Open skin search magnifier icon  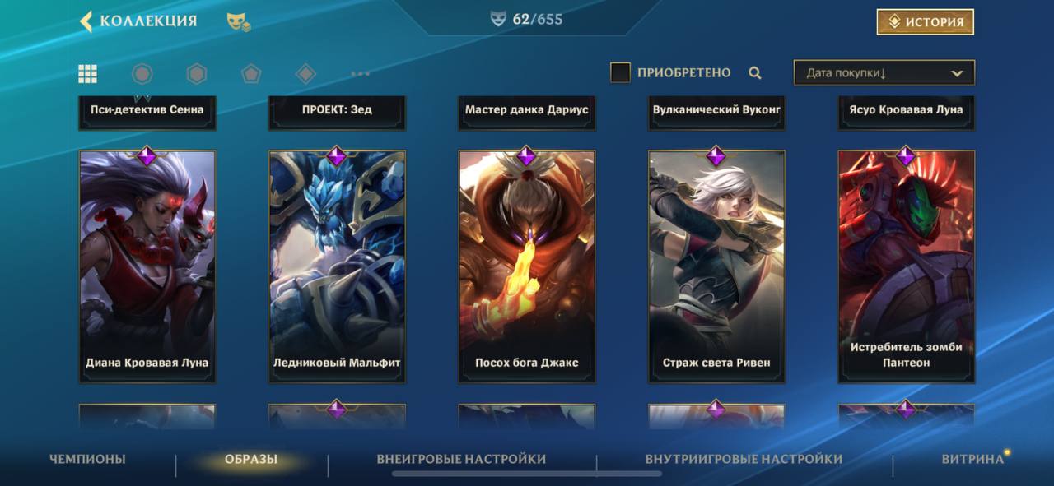tap(755, 72)
